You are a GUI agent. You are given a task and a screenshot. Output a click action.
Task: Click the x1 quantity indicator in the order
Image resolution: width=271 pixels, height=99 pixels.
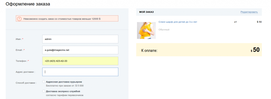(235, 22)
